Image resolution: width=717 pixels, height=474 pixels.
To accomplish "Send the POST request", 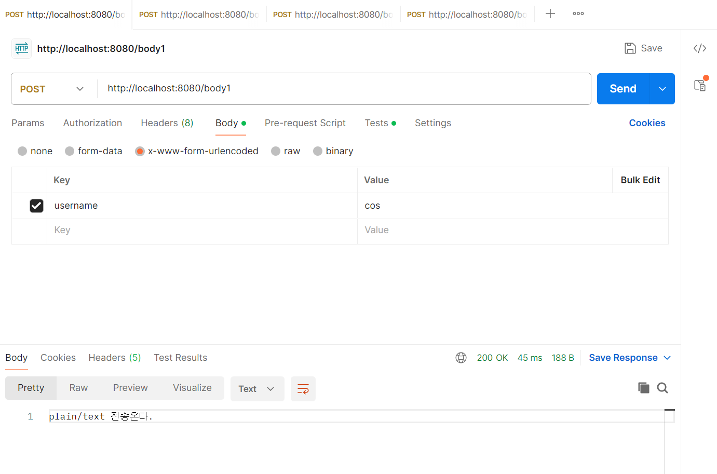I will 623,89.
